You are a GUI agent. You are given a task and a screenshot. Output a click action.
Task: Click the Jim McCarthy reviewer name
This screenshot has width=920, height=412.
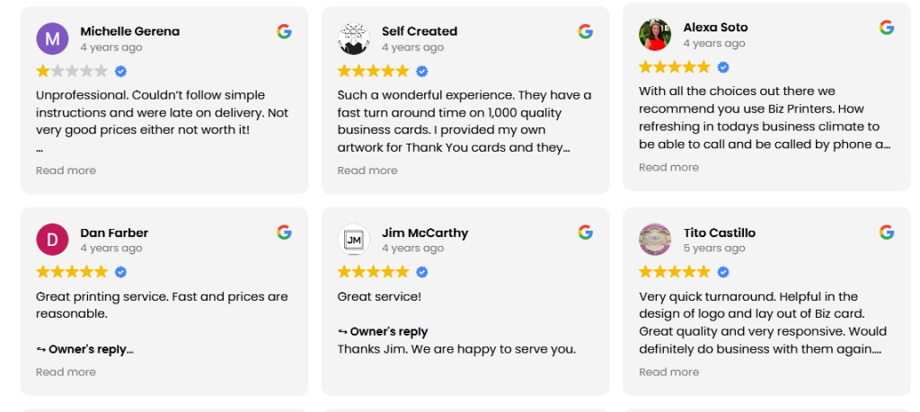click(425, 232)
